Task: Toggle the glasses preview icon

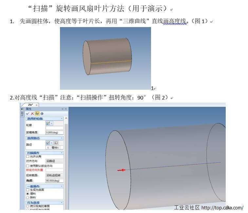Action: coord(37,114)
